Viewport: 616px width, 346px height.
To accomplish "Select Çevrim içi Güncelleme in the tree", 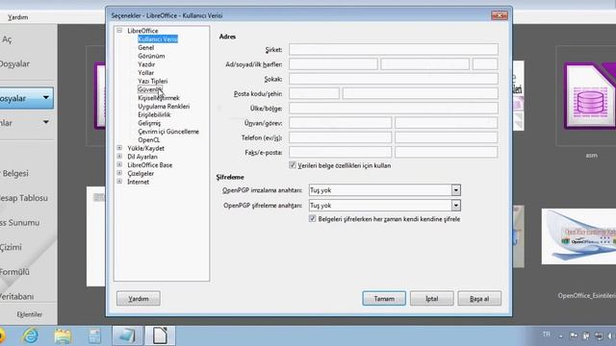I will coord(168,132).
